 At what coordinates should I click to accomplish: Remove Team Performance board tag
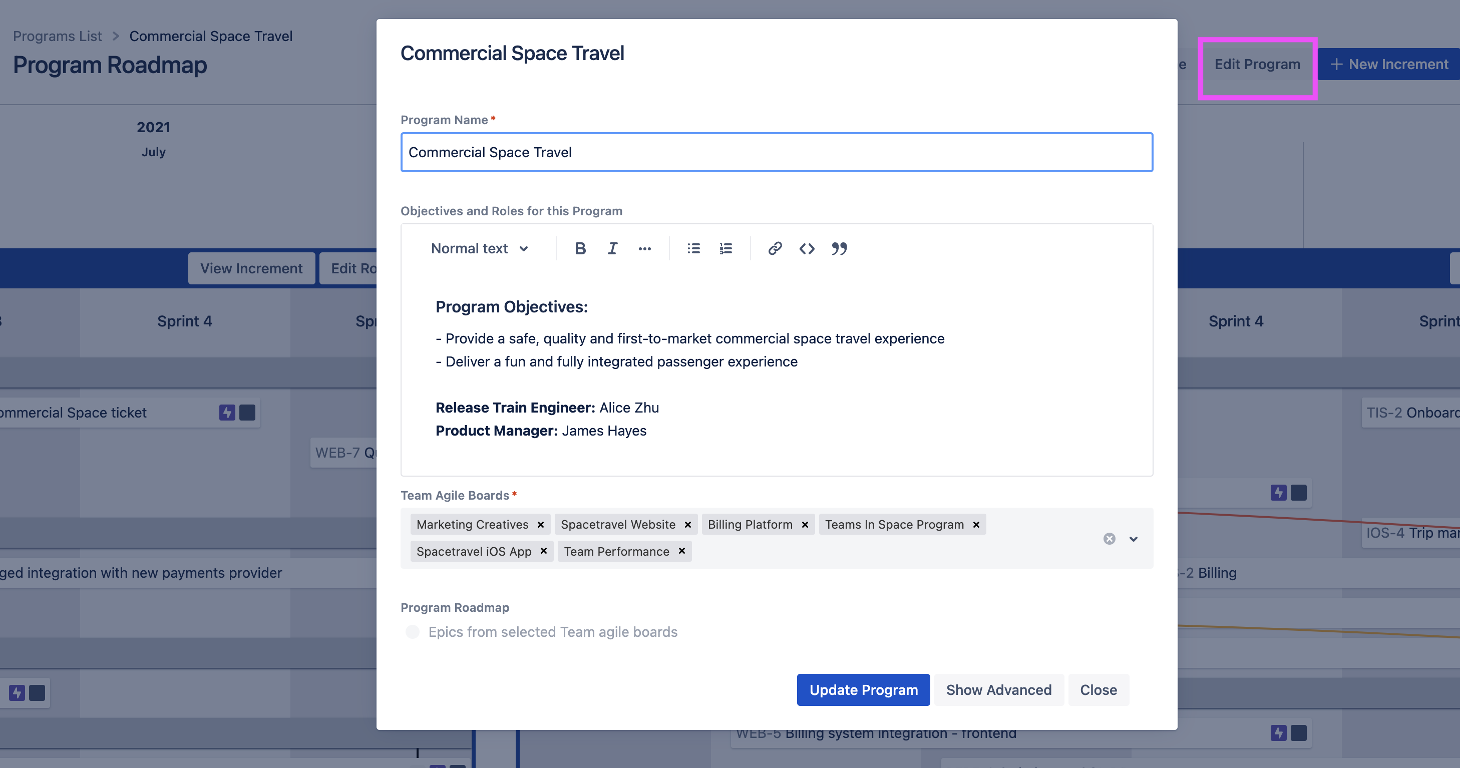pos(682,551)
